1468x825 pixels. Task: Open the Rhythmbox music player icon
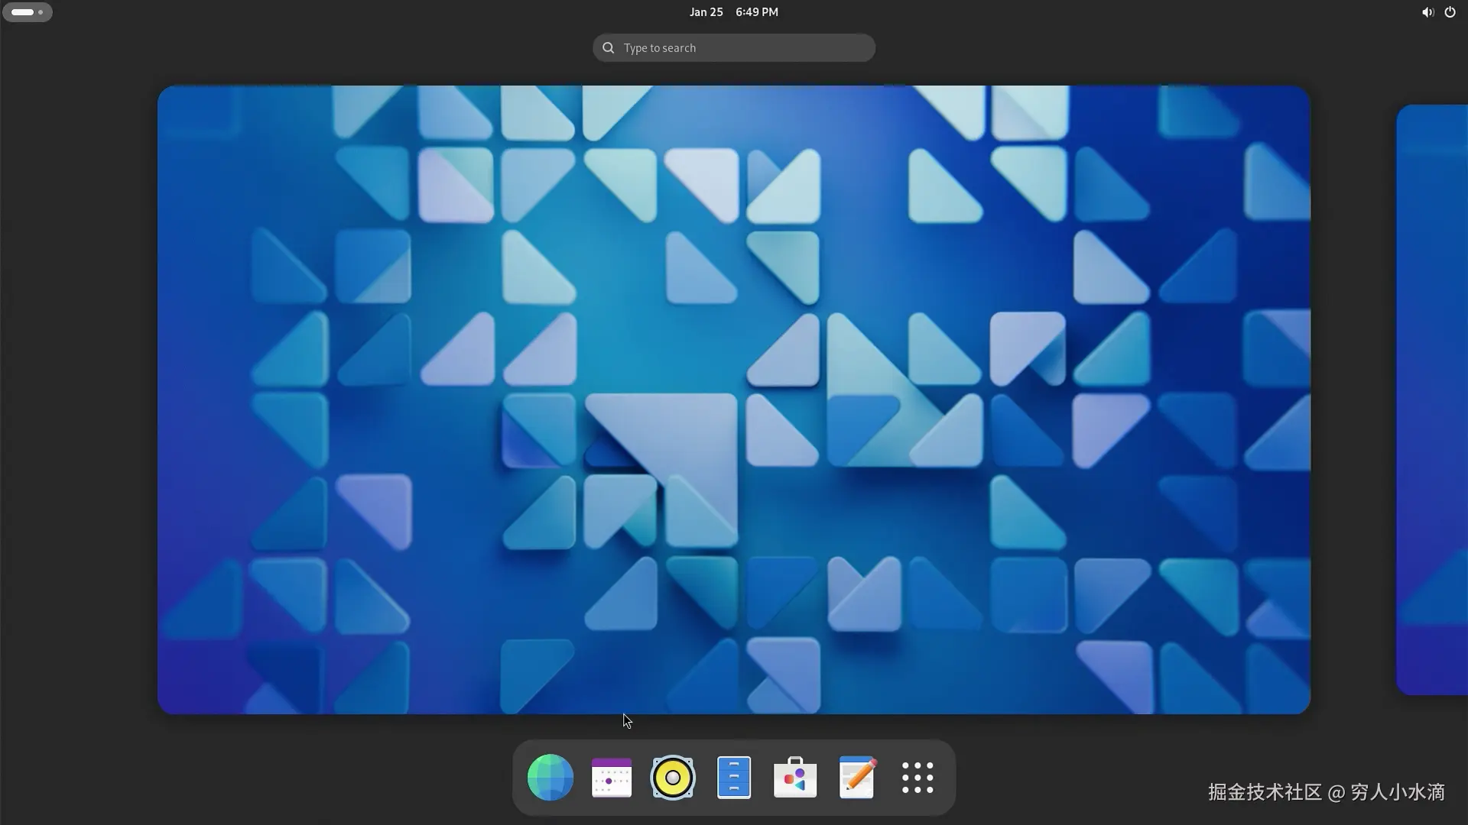(x=673, y=778)
